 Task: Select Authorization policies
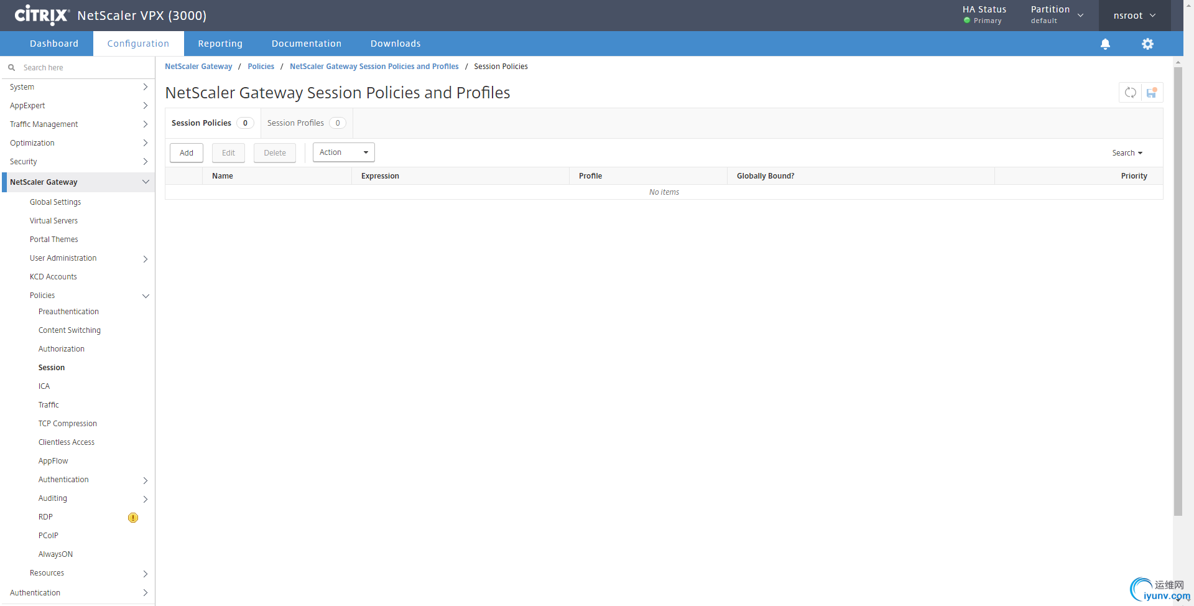point(62,349)
